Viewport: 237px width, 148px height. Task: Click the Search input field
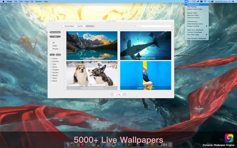tap(153, 26)
